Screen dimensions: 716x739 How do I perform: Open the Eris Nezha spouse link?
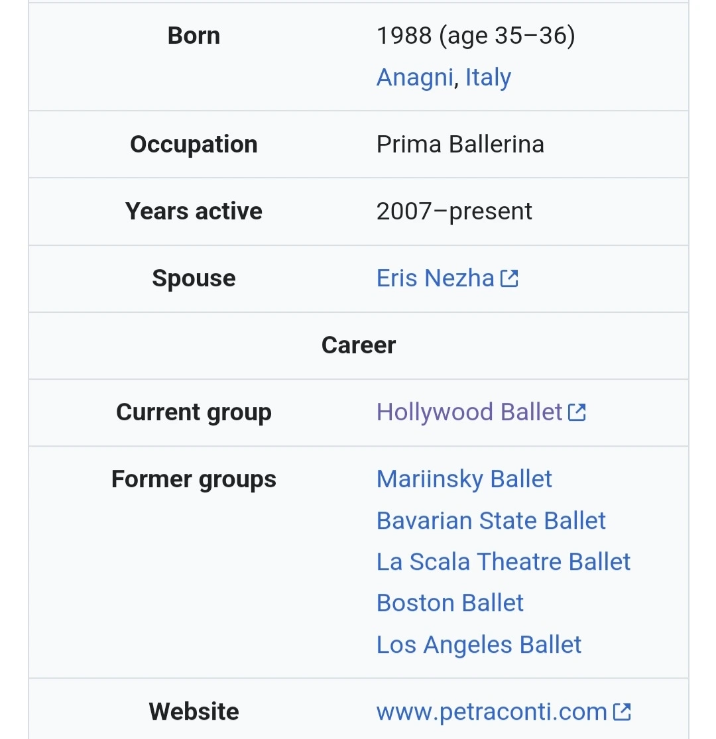435,278
